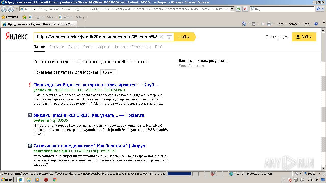This screenshot has height=183, width=326.
Task: Click the Action Center flag tray icon
Action: tap(290, 180)
